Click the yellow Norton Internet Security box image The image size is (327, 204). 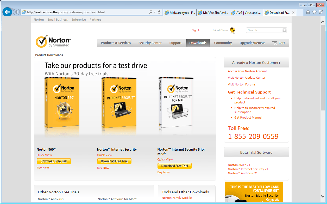click(119, 102)
